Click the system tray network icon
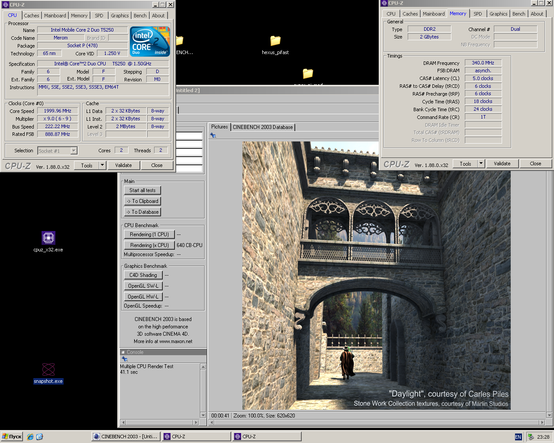This screenshot has height=443, width=554. (530, 437)
